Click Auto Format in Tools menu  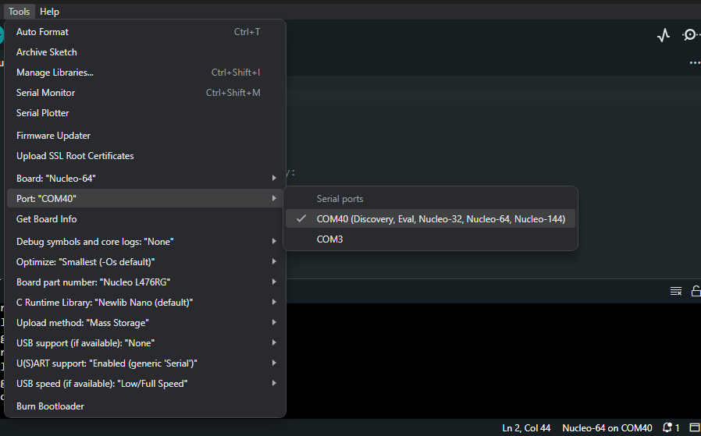(43, 32)
